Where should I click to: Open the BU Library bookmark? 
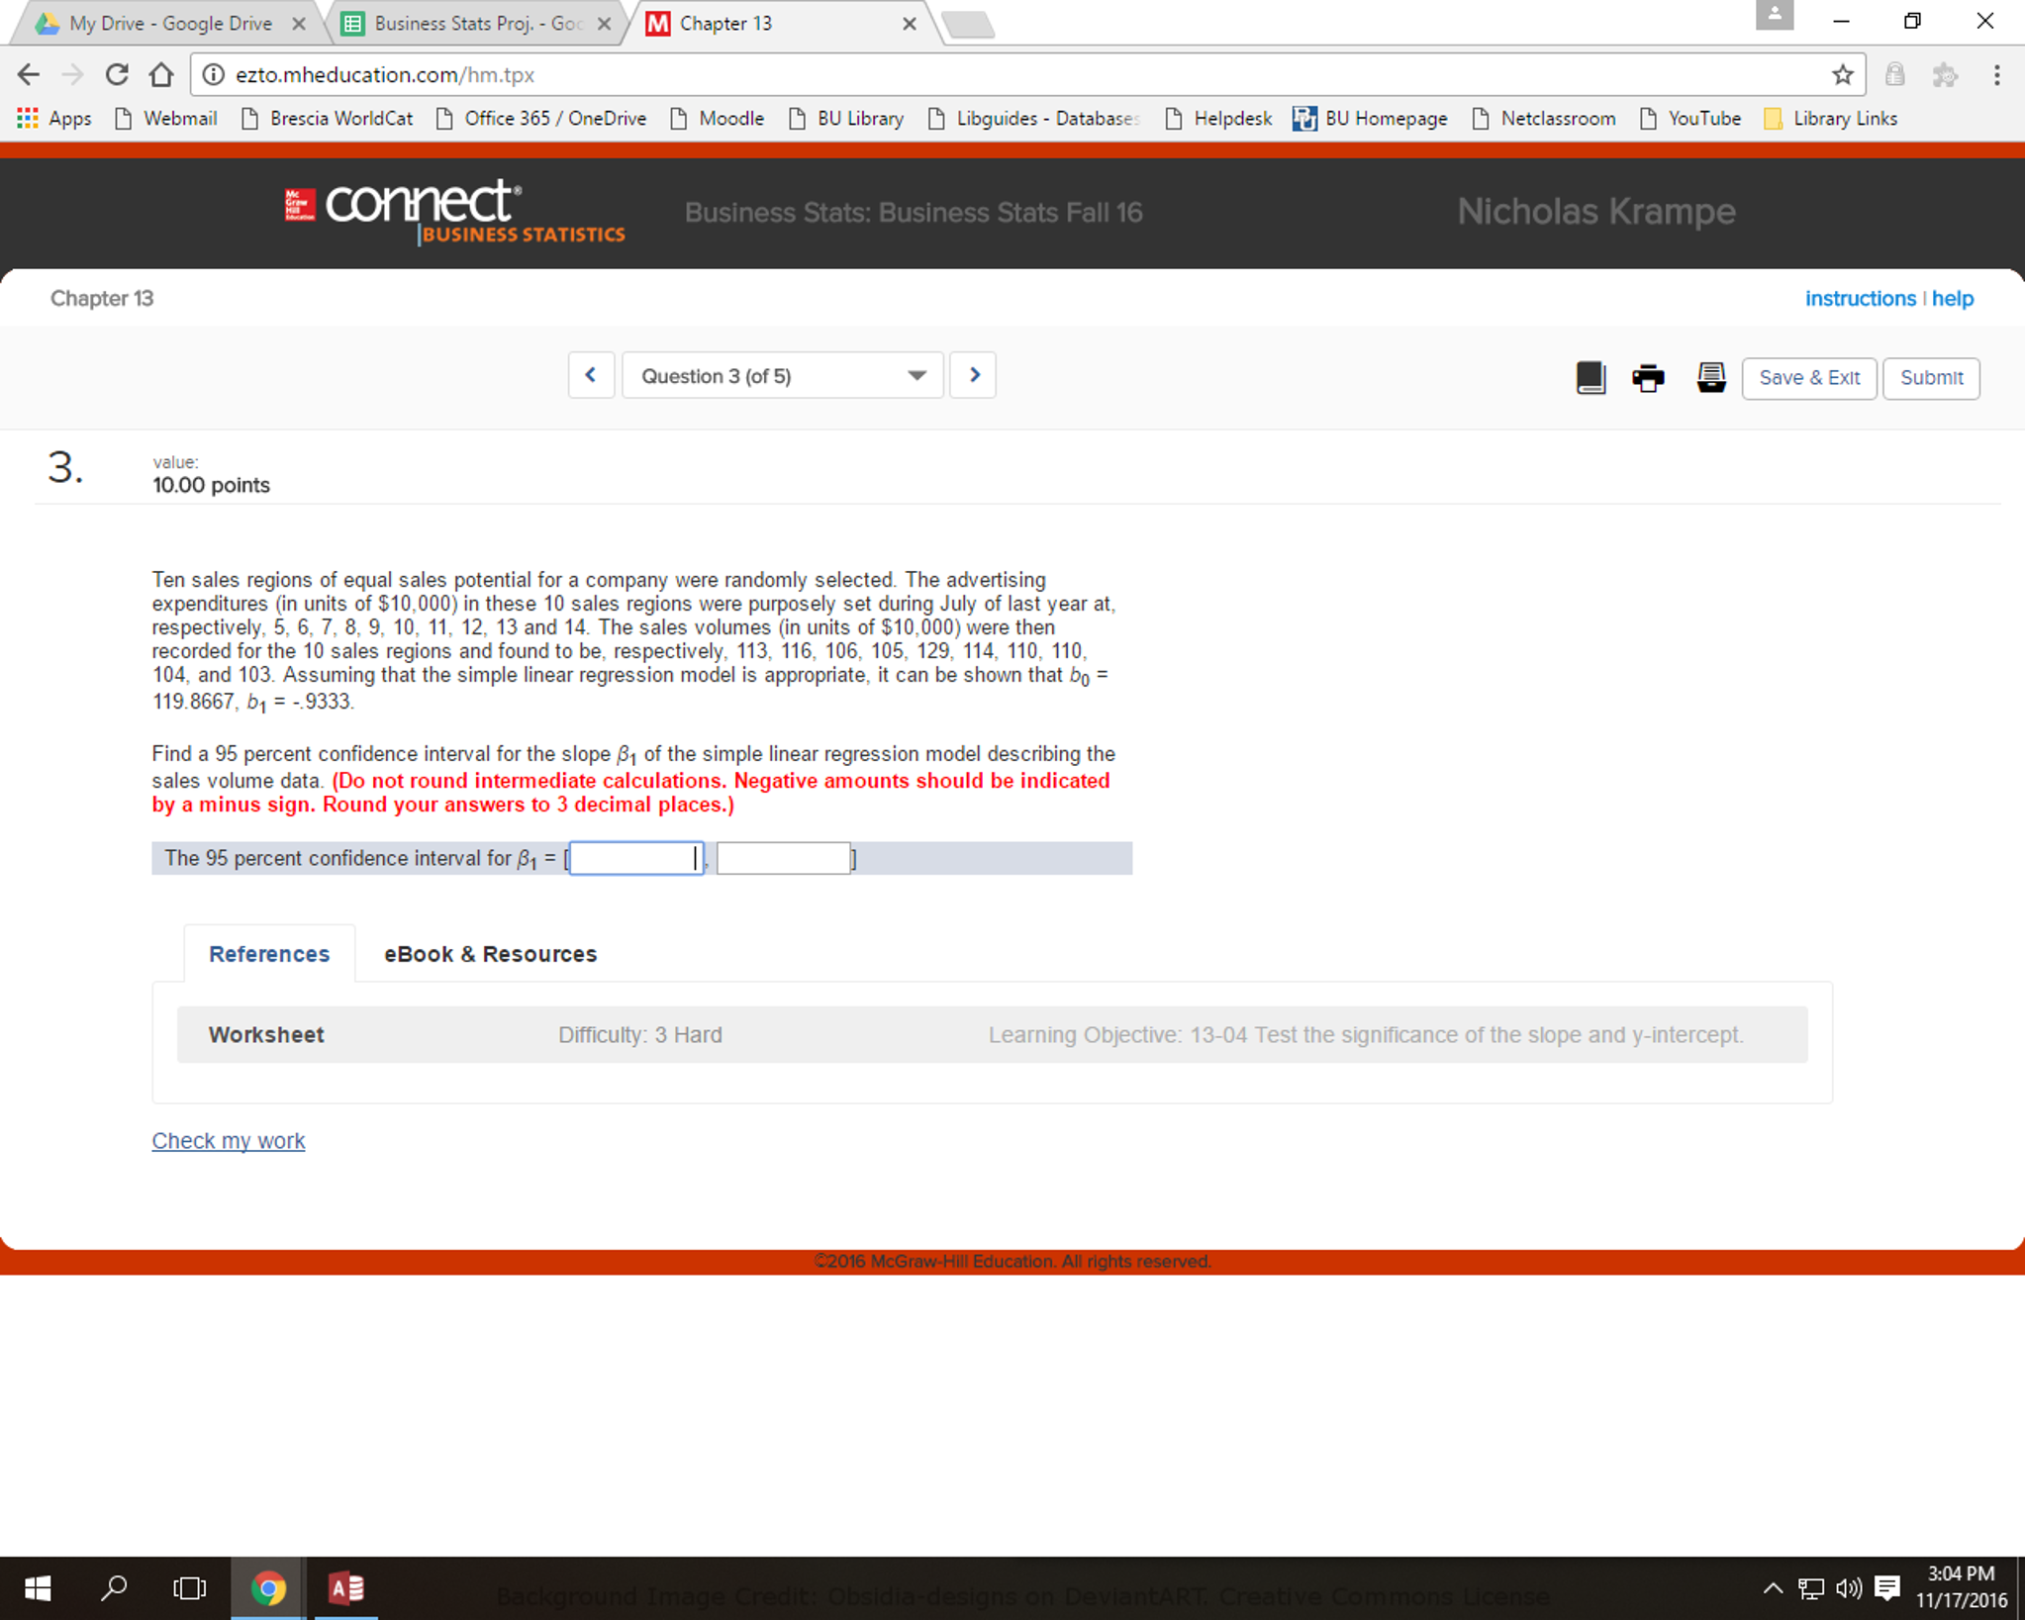[846, 119]
